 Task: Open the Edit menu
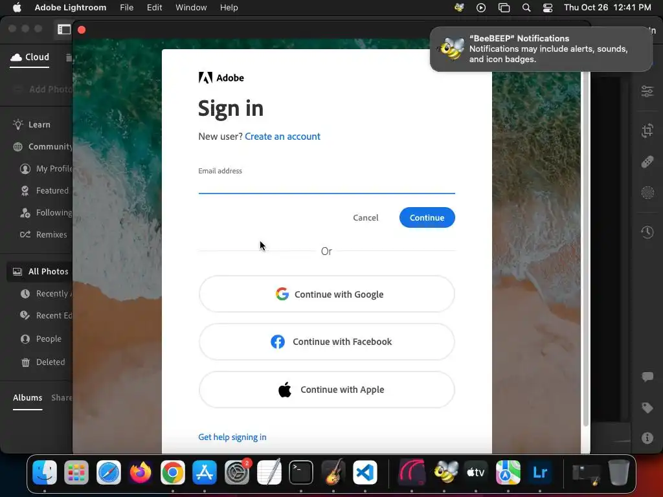tap(154, 8)
